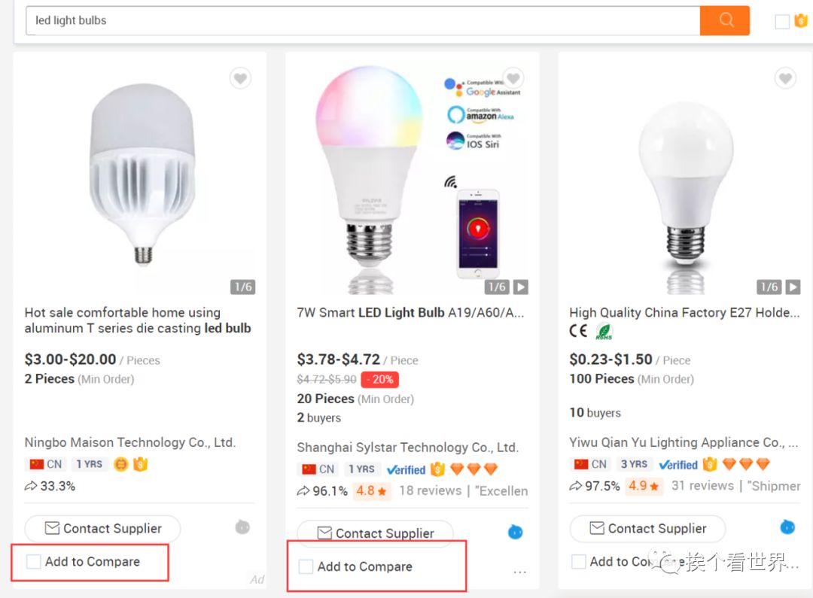Screen dimensions: 813x598
Task: Contact Supplier Ningbo Maison Technology
Action: (103, 529)
